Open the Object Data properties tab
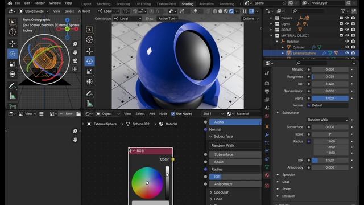This screenshot has height=205, width=364. [x=267, y=167]
